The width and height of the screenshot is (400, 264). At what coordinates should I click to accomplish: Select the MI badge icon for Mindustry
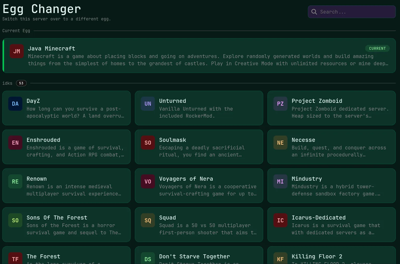coord(280,182)
